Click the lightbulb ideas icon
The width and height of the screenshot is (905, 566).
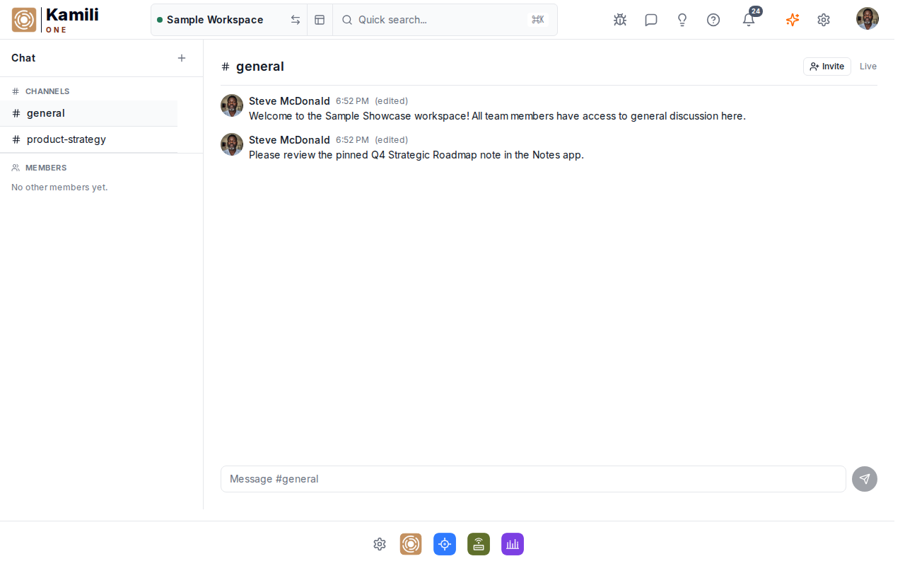682,20
